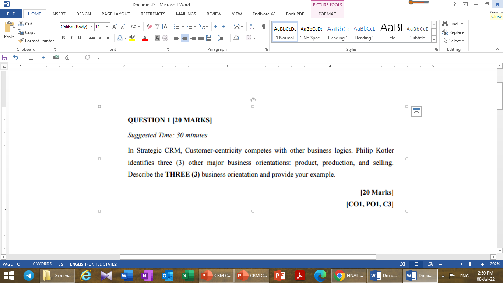Open the Picture Tools FORMAT tab
Screen dimensions: 503x283
327,14
